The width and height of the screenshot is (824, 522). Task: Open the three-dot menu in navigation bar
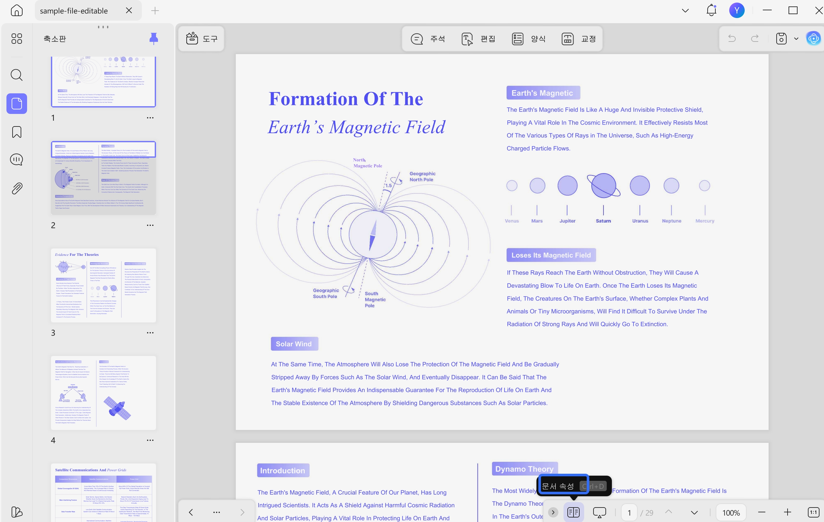coord(217,512)
